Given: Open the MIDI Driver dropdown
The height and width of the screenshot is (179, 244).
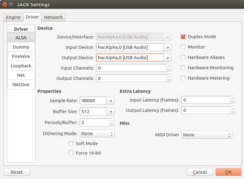Looking at the screenshot, I should pos(207,135).
